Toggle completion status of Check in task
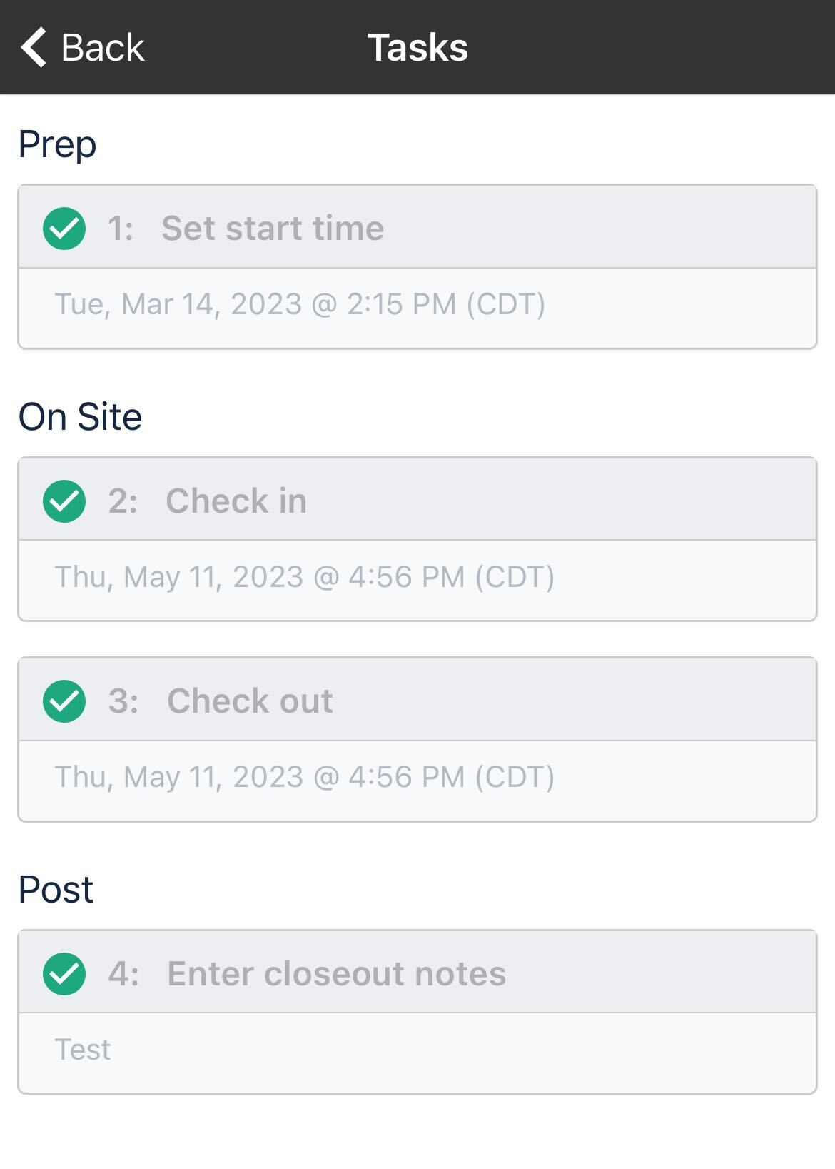This screenshot has width=835, height=1169. point(64,501)
